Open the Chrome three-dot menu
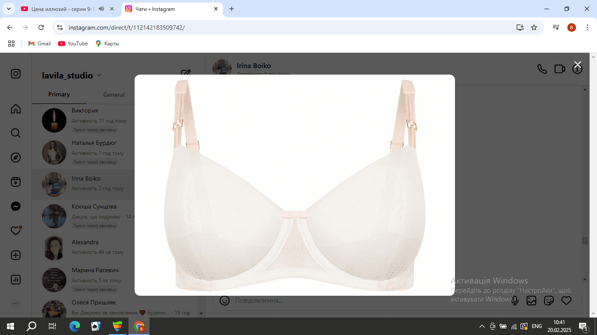The width and height of the screenshot is (597, 335). 587,27
